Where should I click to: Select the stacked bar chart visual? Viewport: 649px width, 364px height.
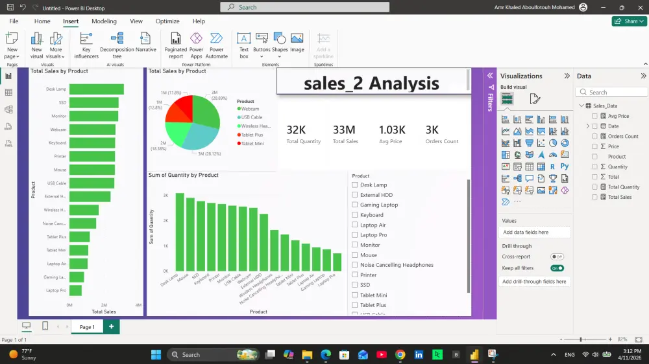pos(506,119)
